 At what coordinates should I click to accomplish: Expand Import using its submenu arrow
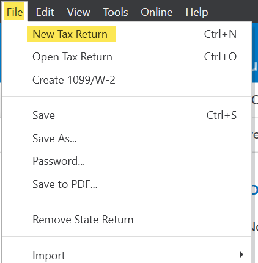click(x=241, y=254)
